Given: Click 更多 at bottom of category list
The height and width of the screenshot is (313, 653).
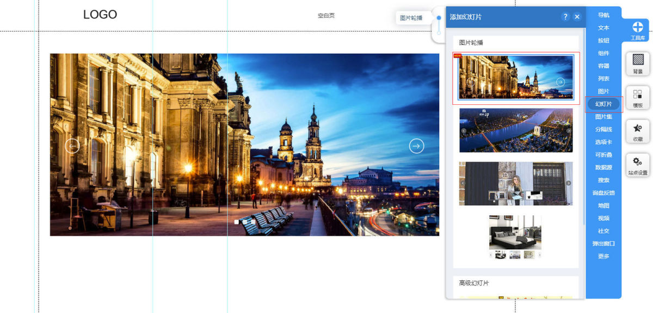Looking at the screenshot, I should coord(603,256).
